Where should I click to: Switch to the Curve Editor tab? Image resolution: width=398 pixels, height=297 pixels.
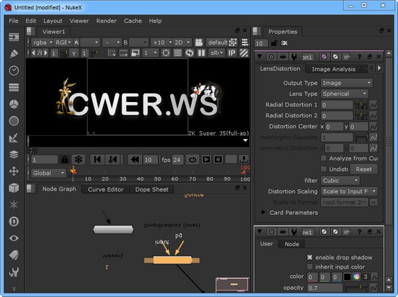[x=105, y=190]
